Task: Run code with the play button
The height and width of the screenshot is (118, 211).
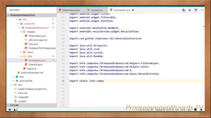Action: [190, 10]
